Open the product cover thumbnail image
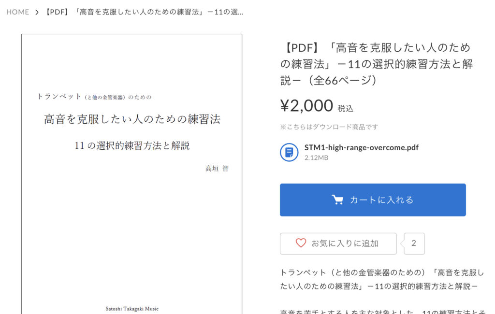 [131, 174]
